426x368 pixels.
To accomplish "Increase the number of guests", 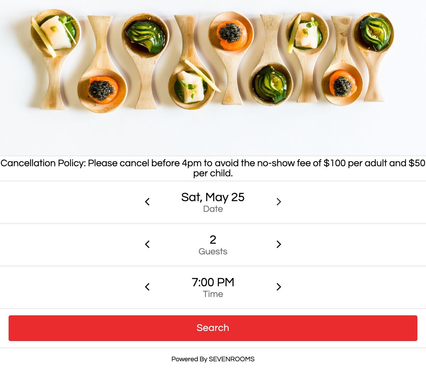I will click(x=279, y=244).
